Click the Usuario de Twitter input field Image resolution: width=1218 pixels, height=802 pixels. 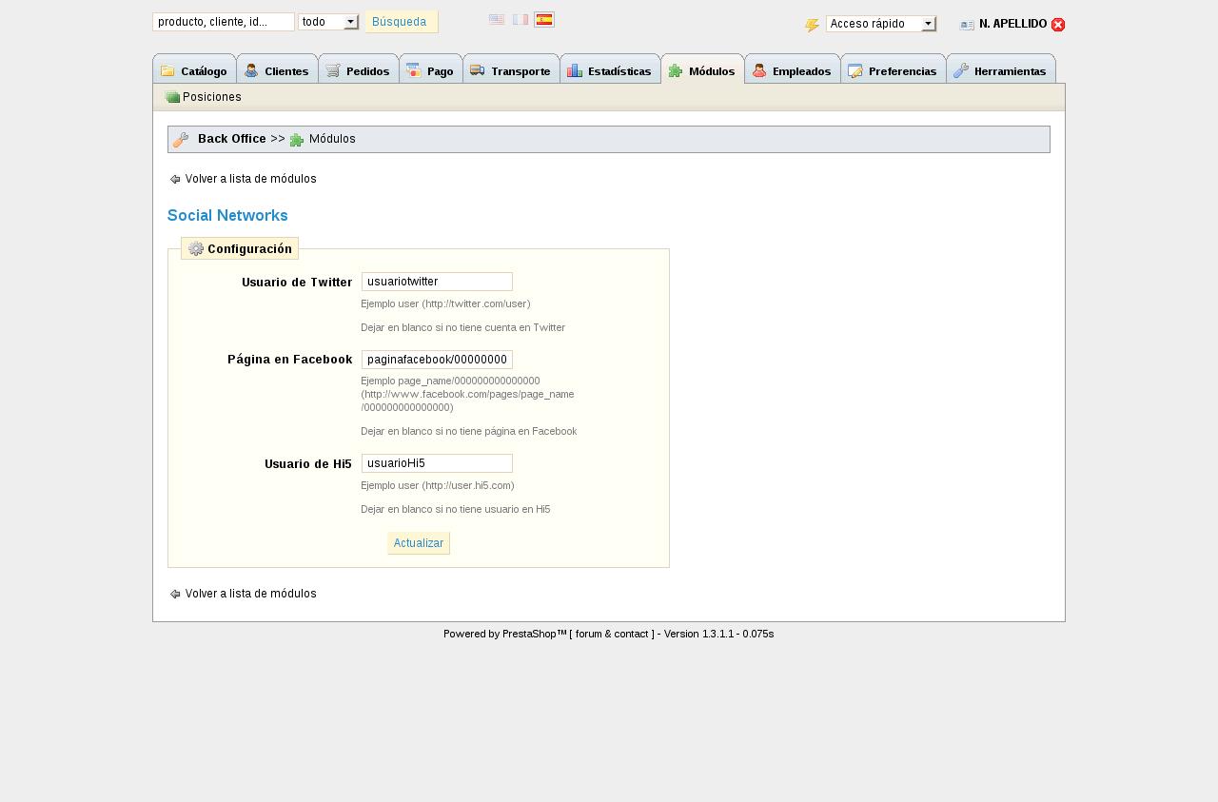(x=437, y=282)
